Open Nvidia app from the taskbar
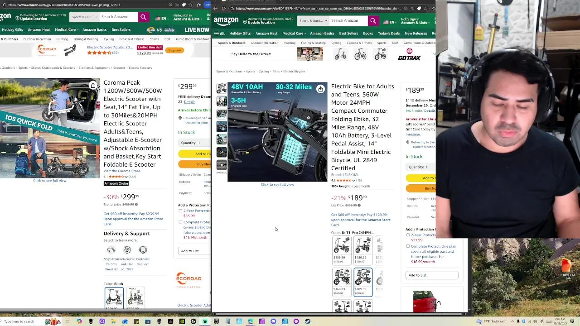The width and height of the screenshot is (580, 326). click(x=182, y=321)
